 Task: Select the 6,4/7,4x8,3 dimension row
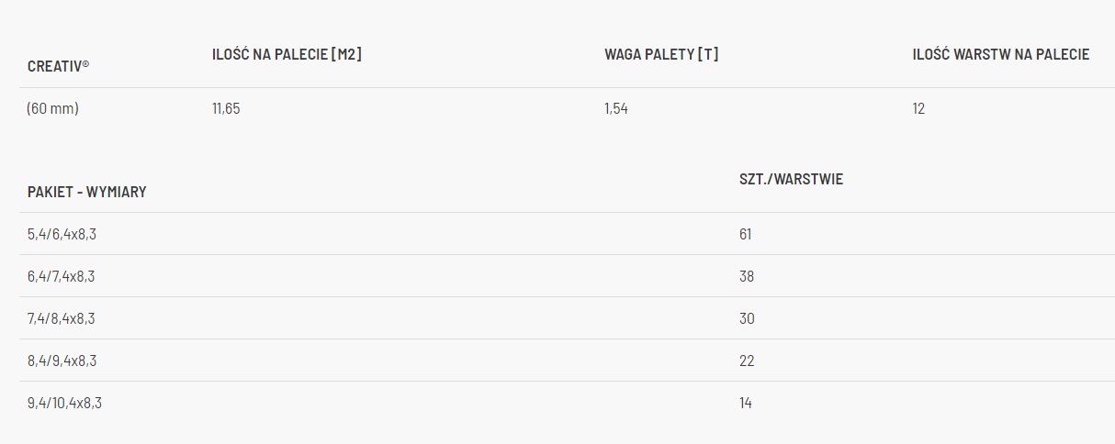pyautogui.click(x=62, y=276)
